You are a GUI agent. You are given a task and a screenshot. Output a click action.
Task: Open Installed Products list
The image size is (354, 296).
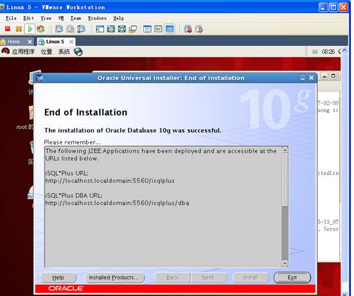pyautogui.click(x=115, y=277)
